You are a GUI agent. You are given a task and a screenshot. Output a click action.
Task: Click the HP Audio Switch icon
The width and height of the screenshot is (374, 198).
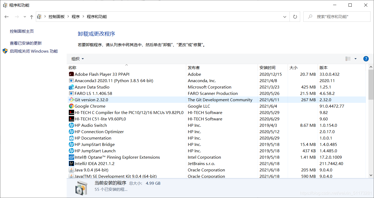tap(71, 125)
